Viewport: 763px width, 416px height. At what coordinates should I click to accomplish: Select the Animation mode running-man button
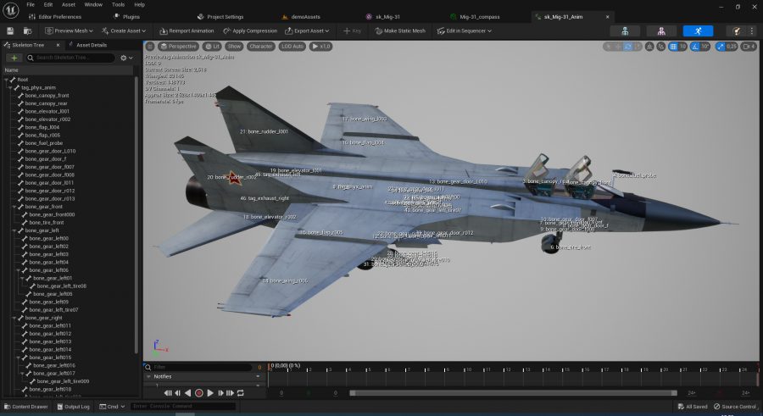click(x=698, y=31)
